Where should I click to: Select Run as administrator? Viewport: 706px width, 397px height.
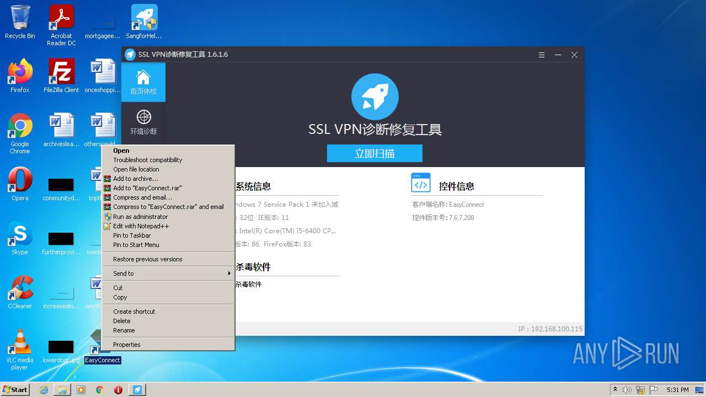(x=168, y=217)
